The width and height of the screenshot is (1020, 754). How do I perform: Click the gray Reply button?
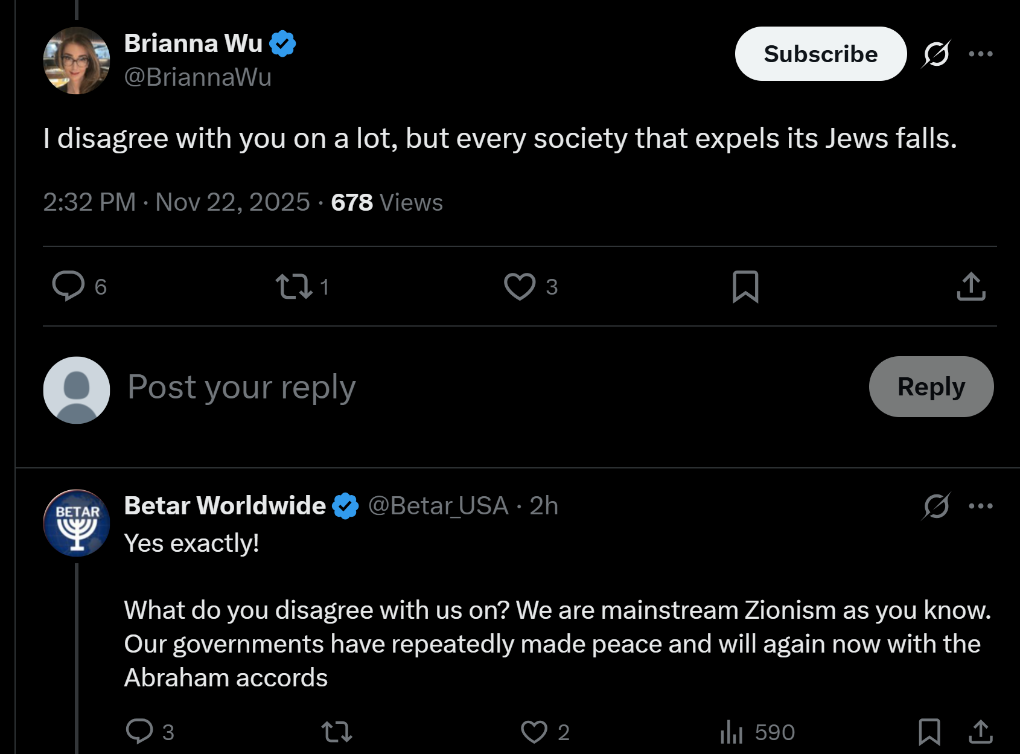pyautogui.click(x=931, y=386)
